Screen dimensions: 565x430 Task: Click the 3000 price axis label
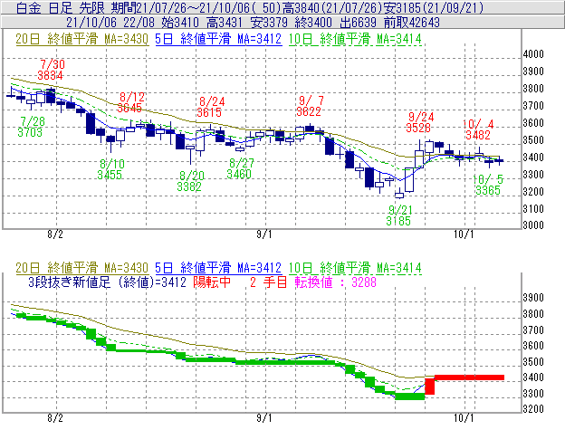[x=533, y=225]
